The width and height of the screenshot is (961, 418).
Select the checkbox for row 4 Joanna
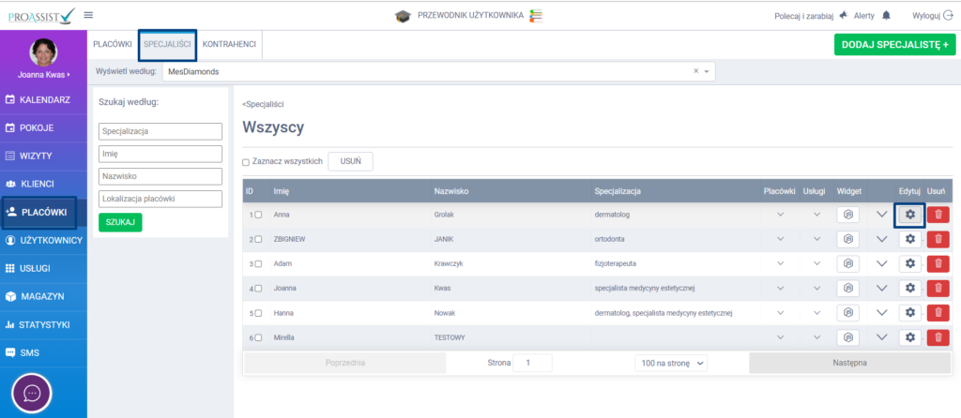[x=258, y=288]
